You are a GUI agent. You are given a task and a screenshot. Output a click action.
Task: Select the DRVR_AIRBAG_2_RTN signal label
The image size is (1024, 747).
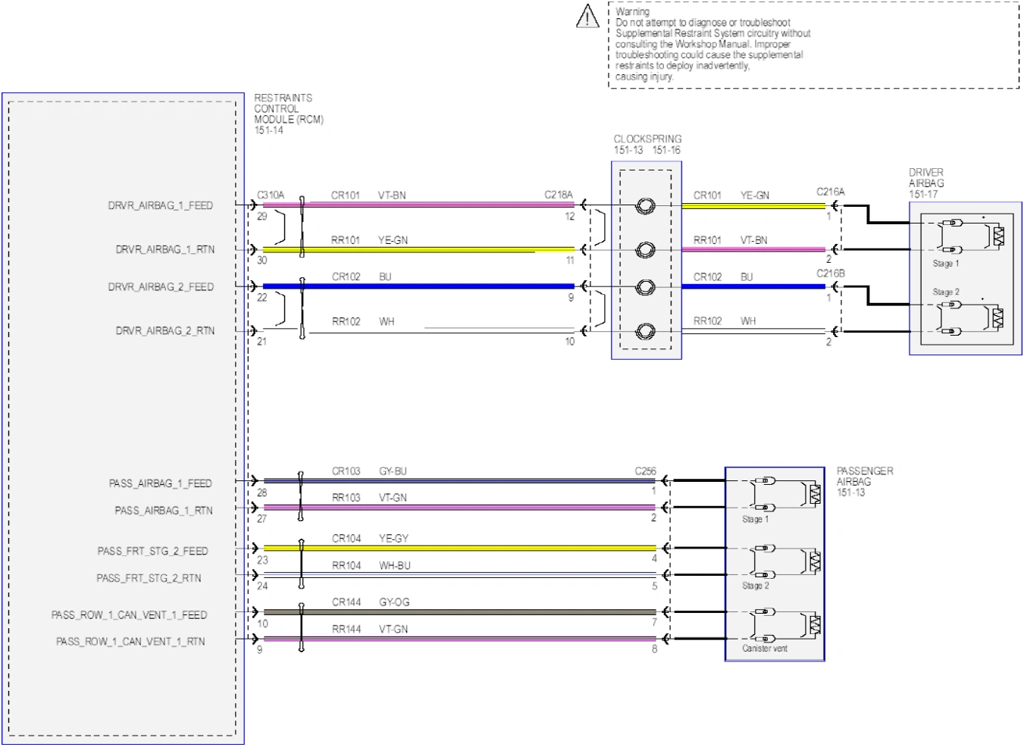point(164,331)
